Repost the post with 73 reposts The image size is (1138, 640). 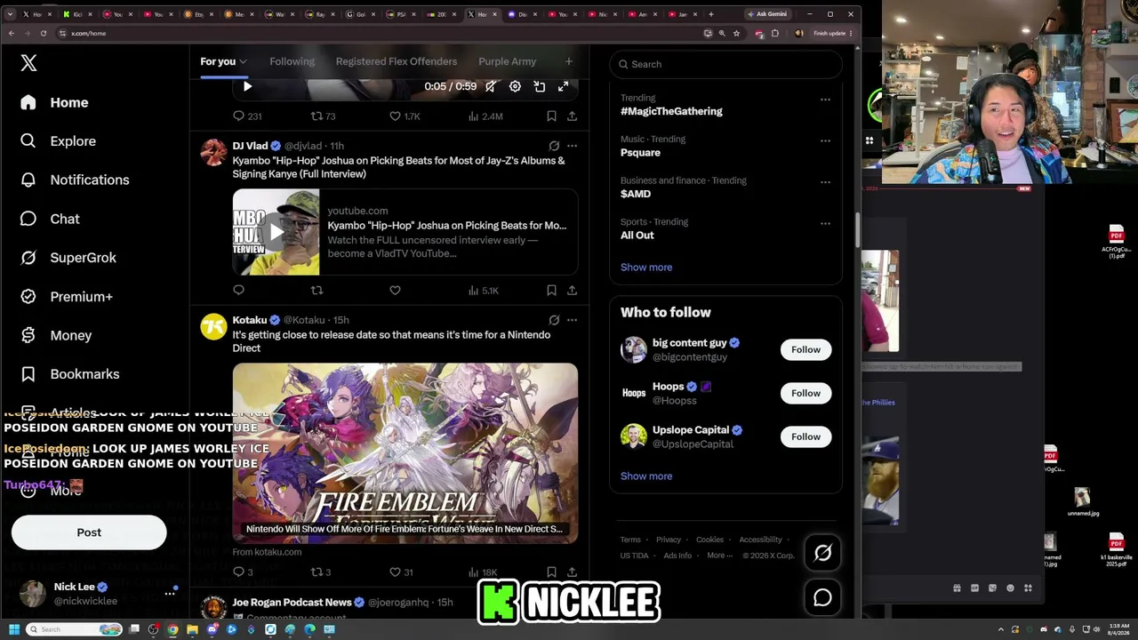tap(323, 116)
